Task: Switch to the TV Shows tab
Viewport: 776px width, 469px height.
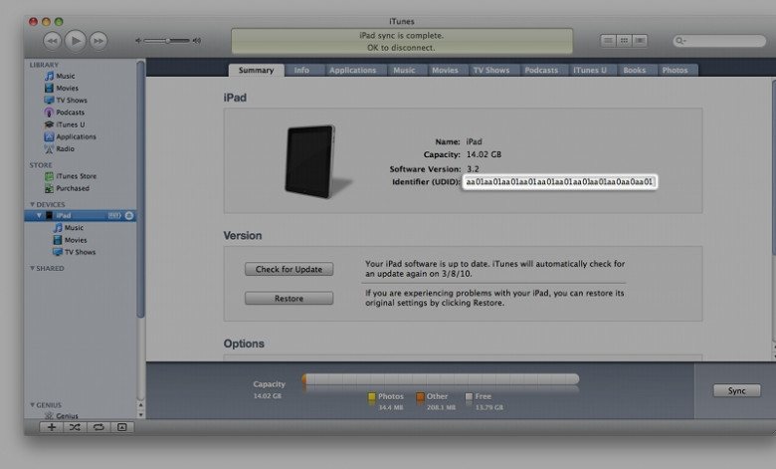Action: [x=491, y=71]
